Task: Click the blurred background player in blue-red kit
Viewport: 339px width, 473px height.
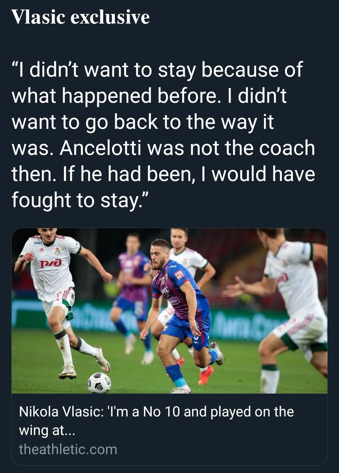Action: click(x=132, y=283)
